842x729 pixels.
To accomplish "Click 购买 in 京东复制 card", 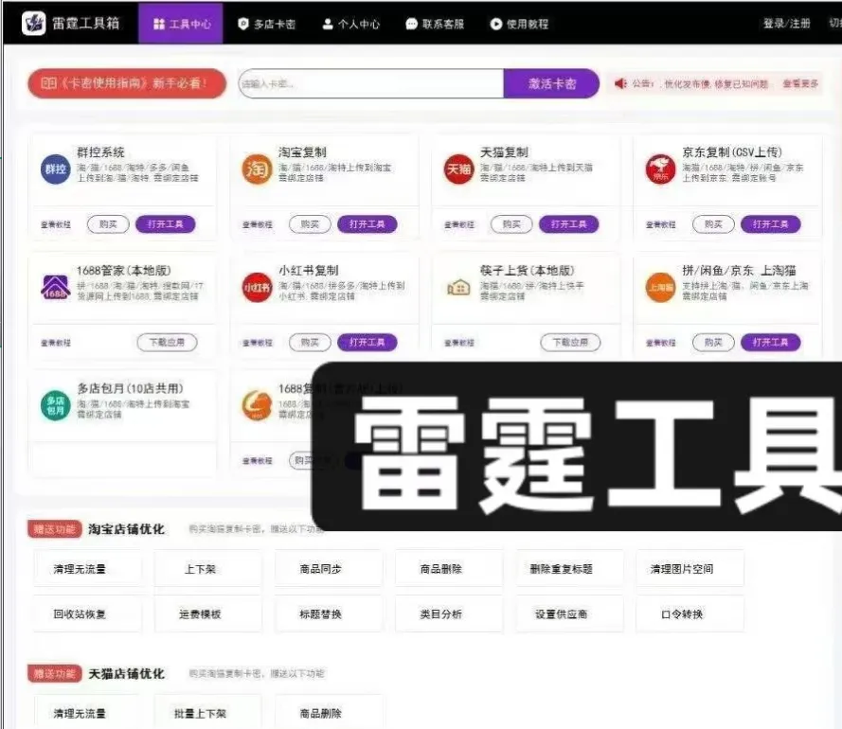I will pyautogui.click(x=713, y=223).
